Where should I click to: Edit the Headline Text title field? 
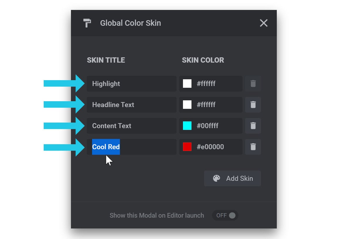tap(132, 104)
